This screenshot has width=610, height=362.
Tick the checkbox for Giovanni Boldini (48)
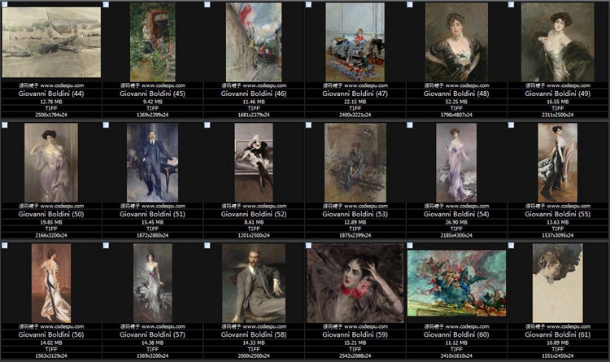pyautogui.click(x=410, y=5)
